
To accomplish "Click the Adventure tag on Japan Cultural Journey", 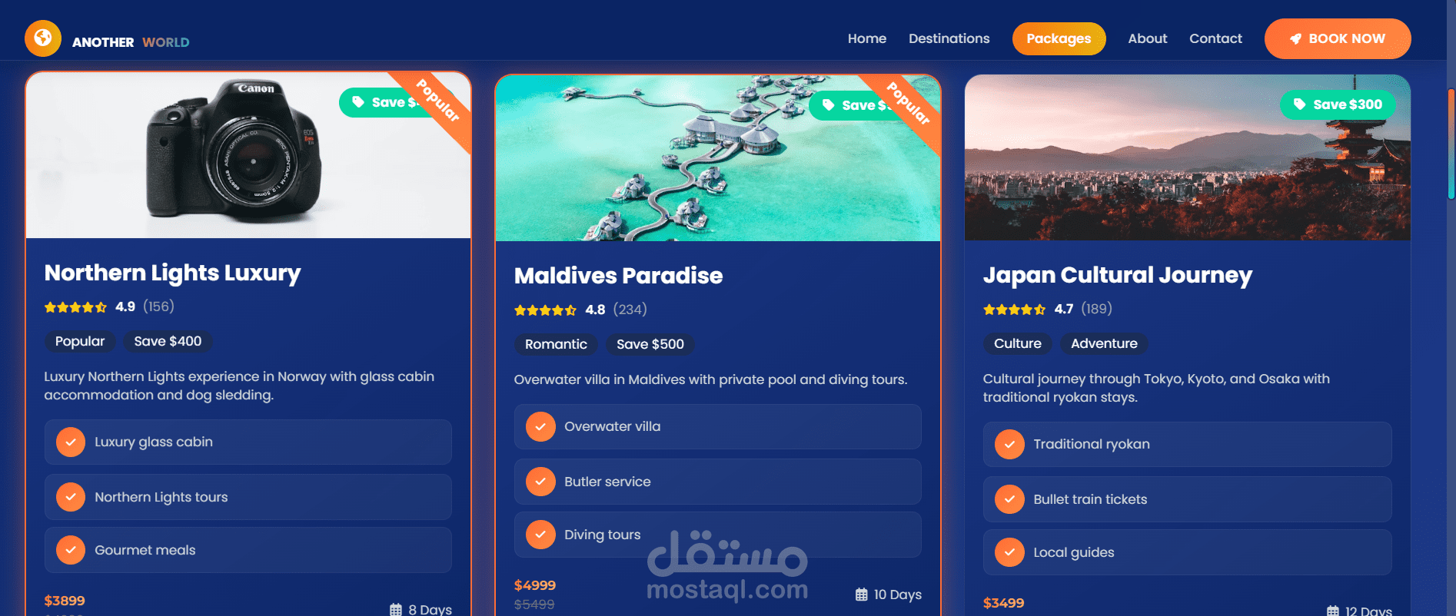I will point(1104,343).
